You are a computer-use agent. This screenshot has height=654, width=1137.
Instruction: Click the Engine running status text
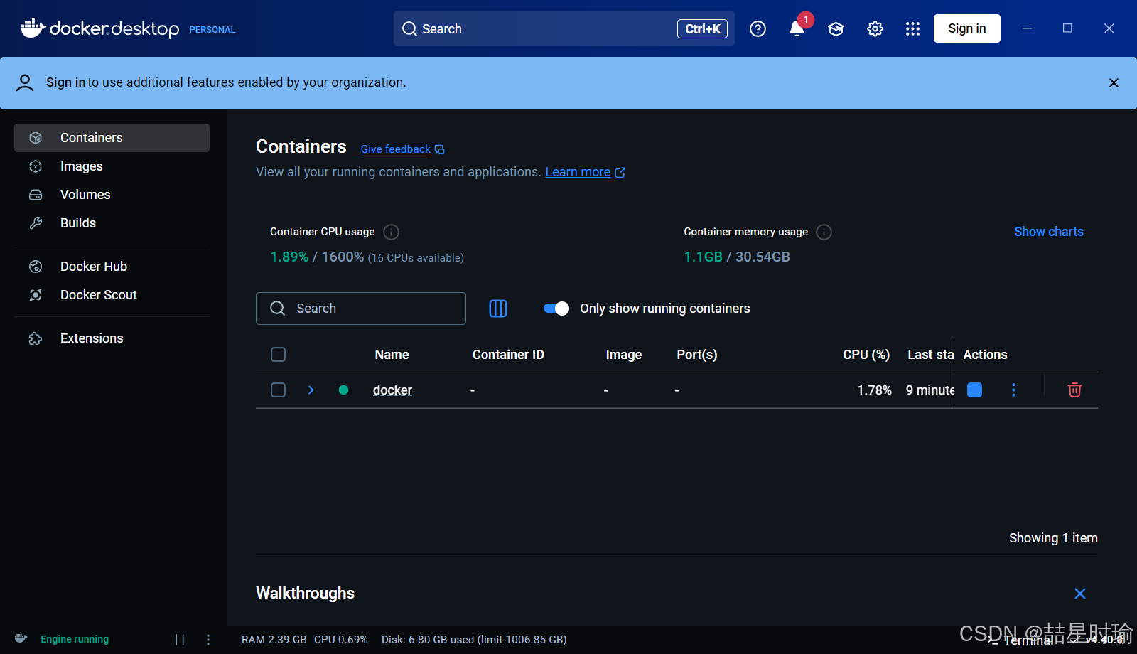tap(75, 639)
